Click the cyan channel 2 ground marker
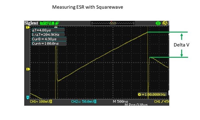Viewport: 200px width, 120px height. pyautogui.click(x=28, y=97)
